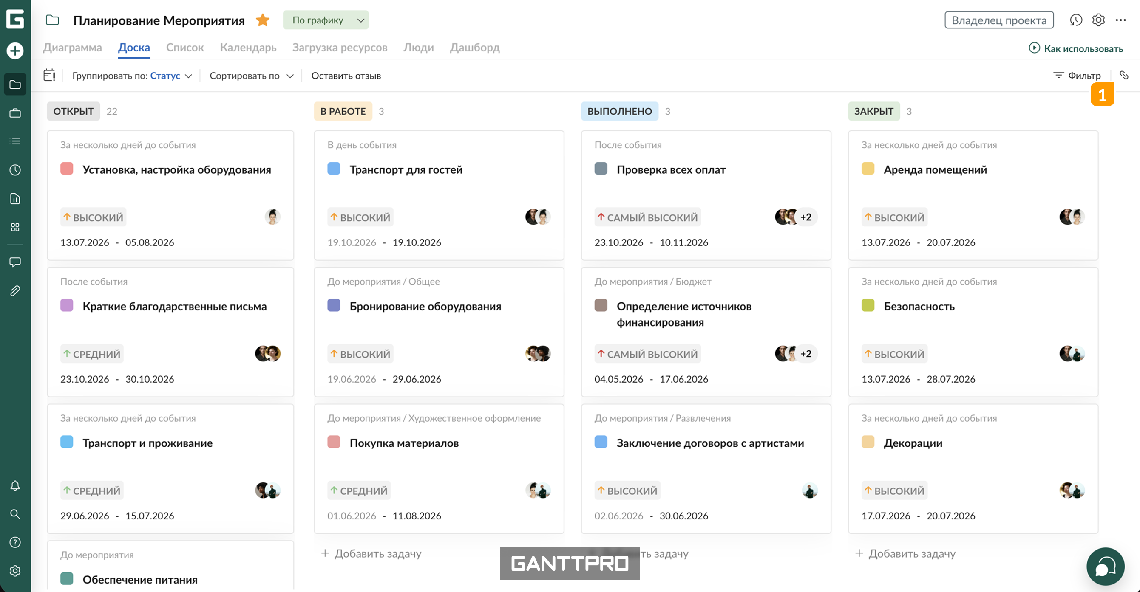
Task: Switch to the Список tab
Action: [x=185, y=47]
